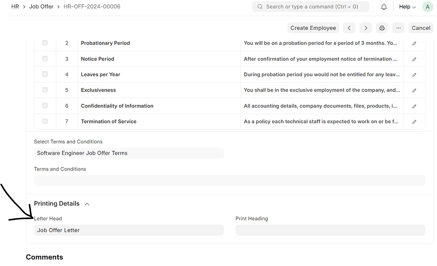
Task: Tick the Termination of Service row checkbox
Action: coord(45,121)
